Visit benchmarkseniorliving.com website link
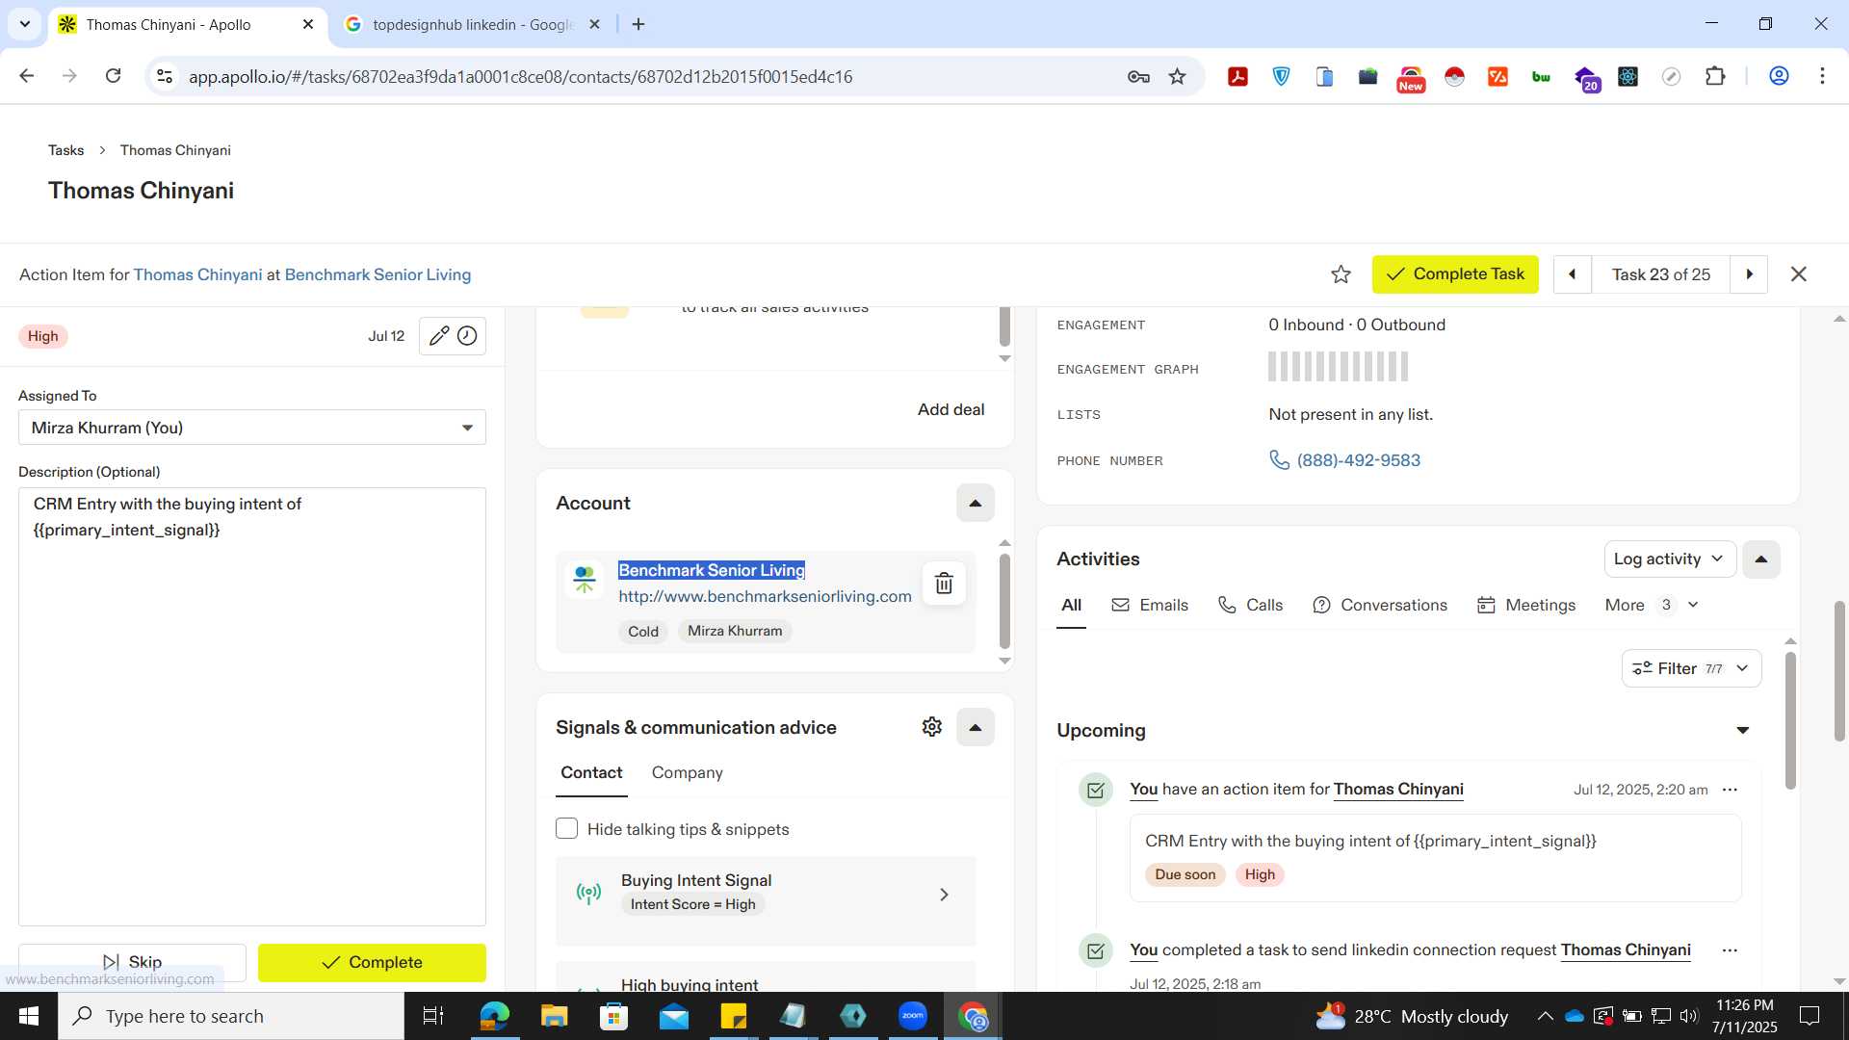1849x1040 pixels. click(x=765, y=597)
